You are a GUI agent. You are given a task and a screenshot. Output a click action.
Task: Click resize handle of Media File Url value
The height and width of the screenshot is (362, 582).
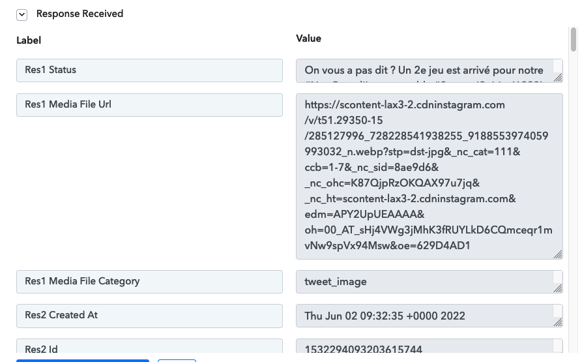[558, 254]
